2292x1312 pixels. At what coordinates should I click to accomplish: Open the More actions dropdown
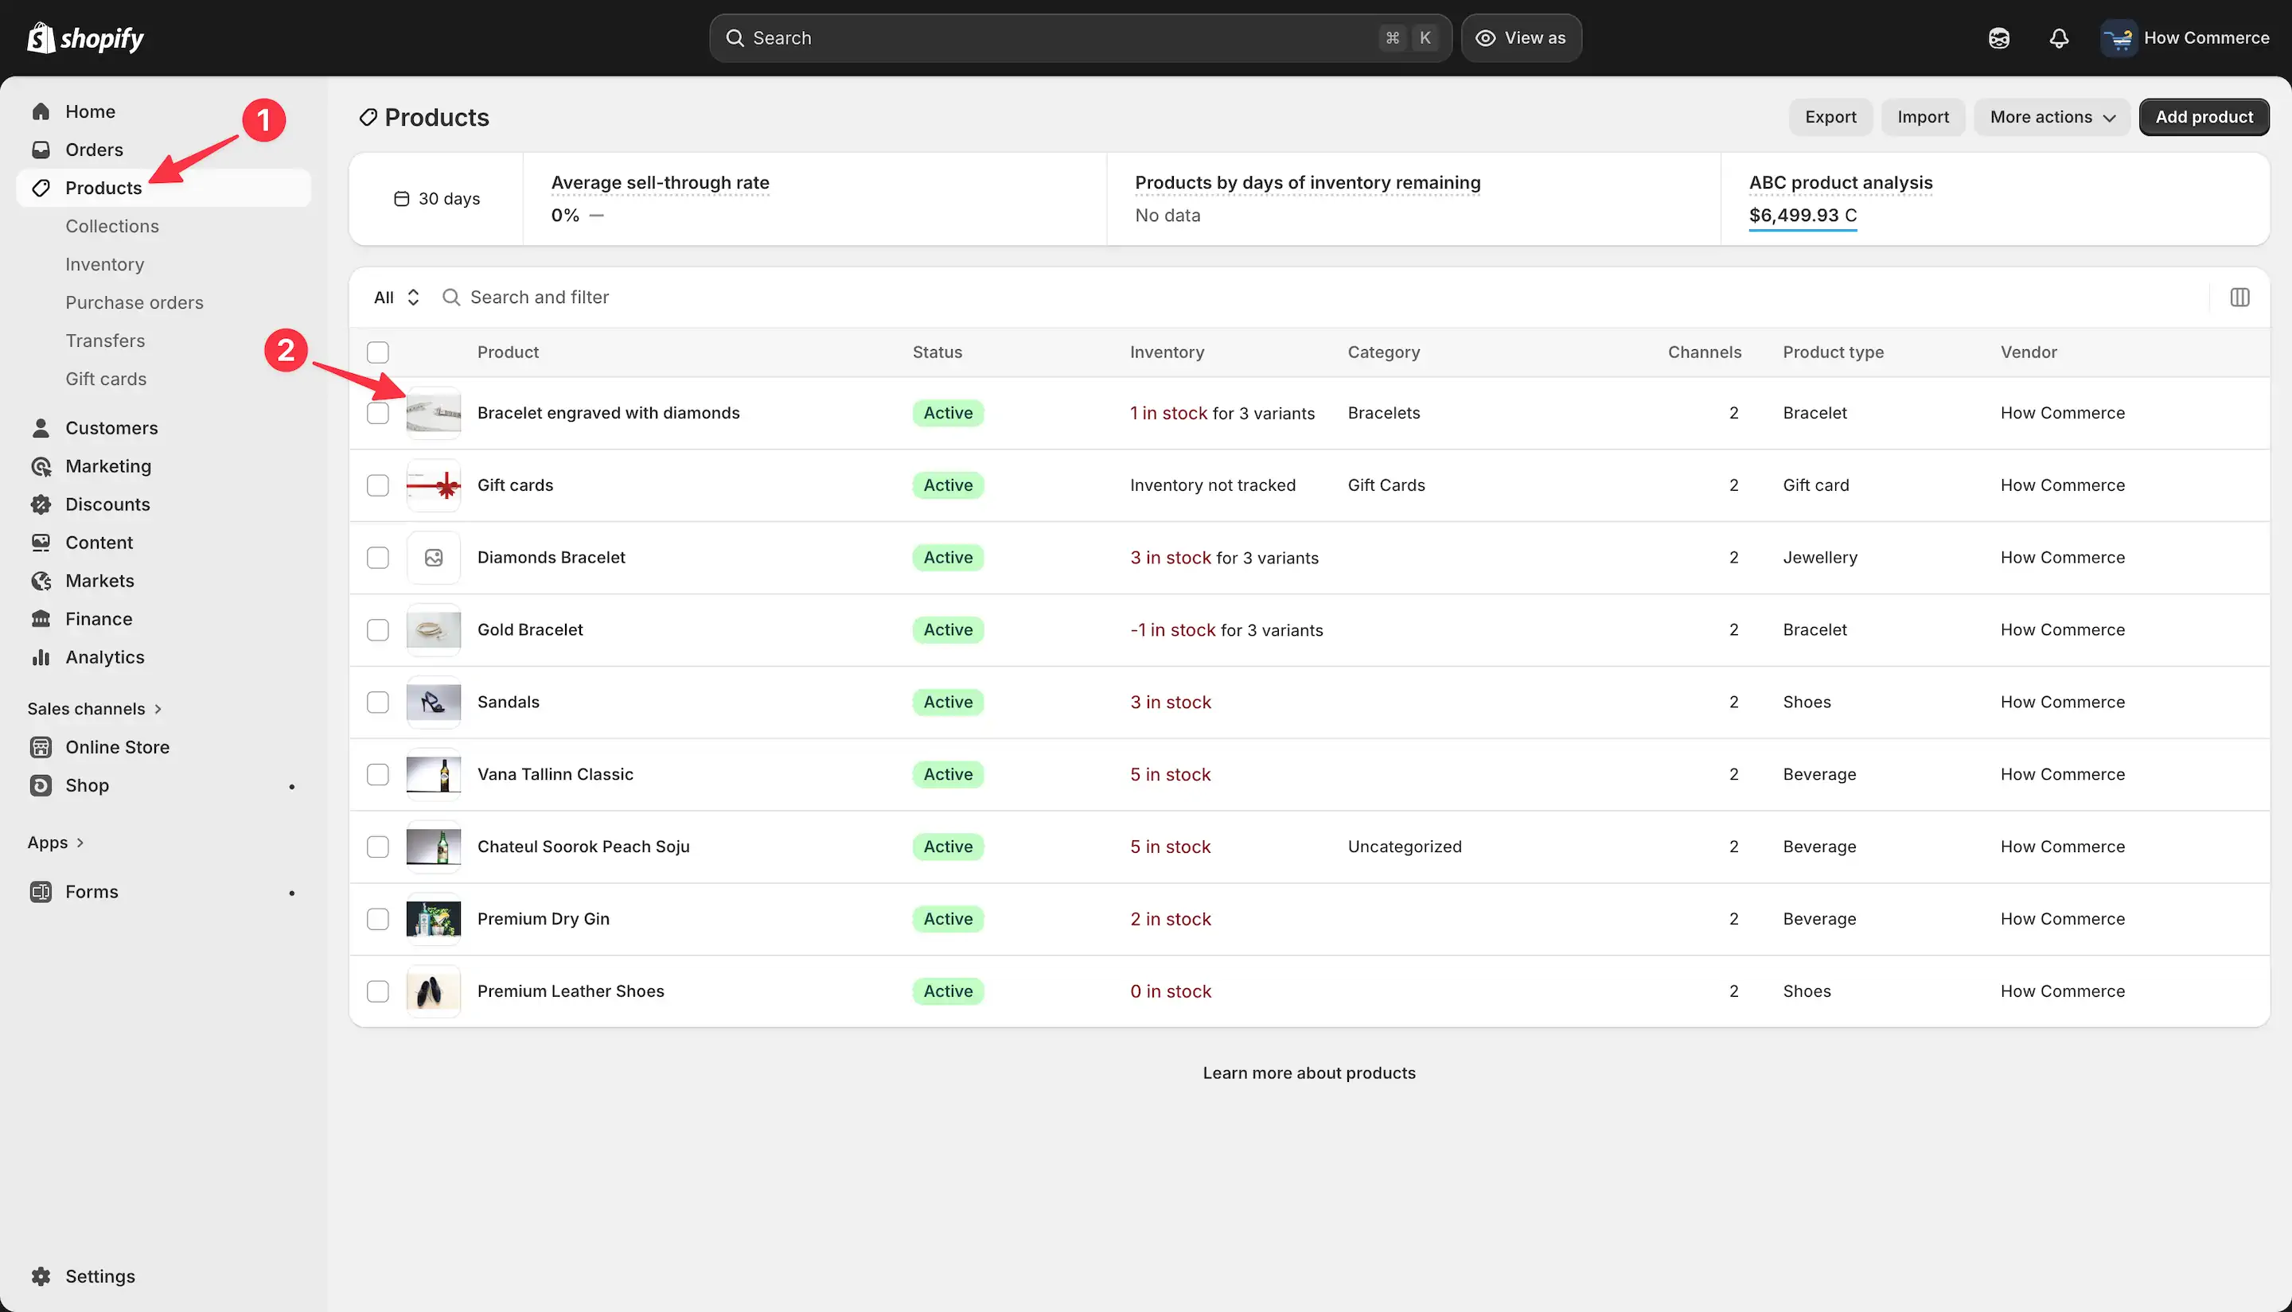(x=2052, y=117)
